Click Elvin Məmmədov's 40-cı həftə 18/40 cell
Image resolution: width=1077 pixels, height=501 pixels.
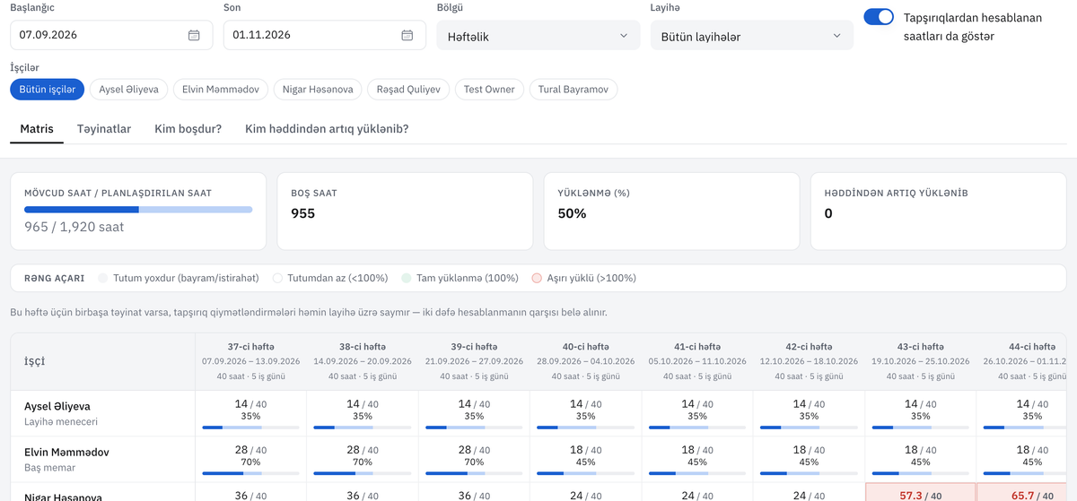click(x=586, y=459)
